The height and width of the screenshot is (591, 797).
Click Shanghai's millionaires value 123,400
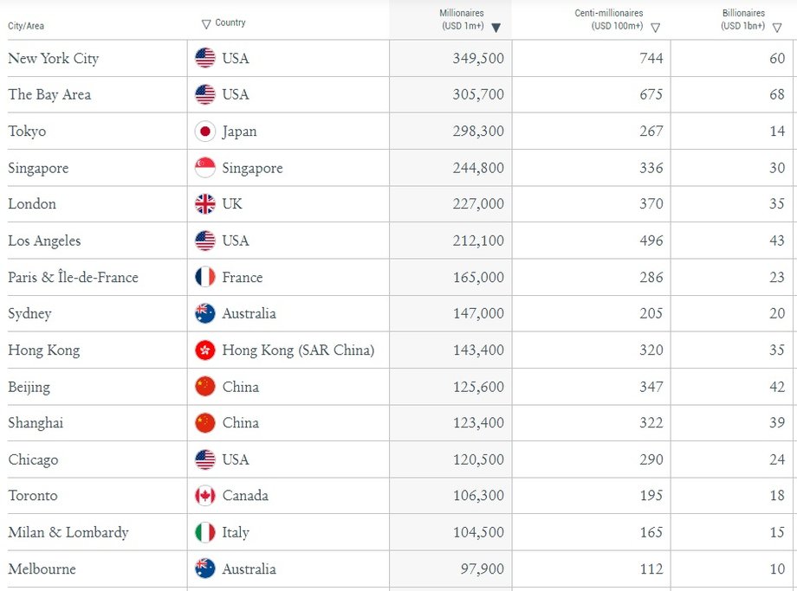coord(477,423)
